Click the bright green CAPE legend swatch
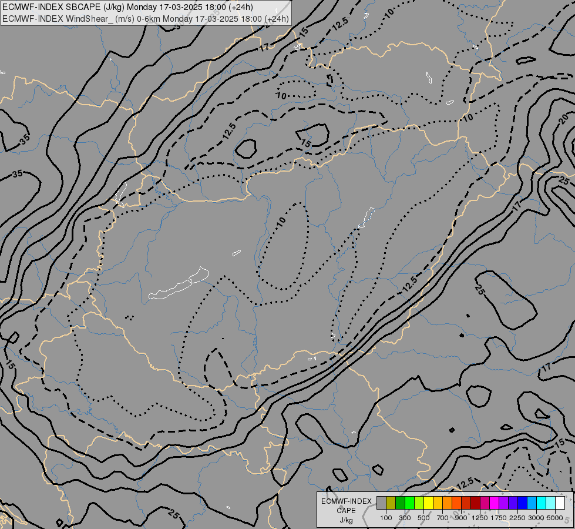 (x=409, y=503)
